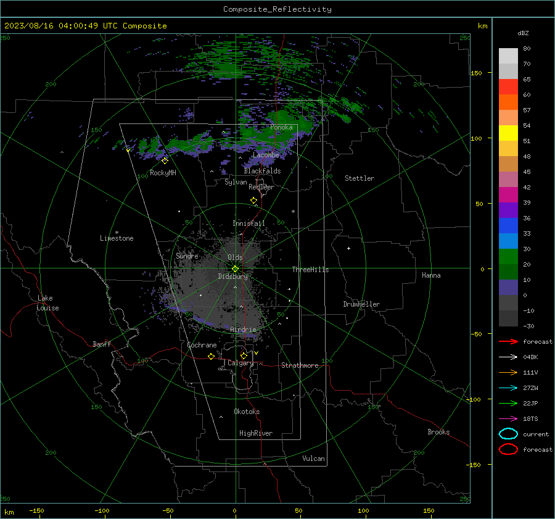Click the yellow diamond marker at radar center near Olds
Viewport: 555px width, 519px height.
pyautogui.click(x=236, y=269)
